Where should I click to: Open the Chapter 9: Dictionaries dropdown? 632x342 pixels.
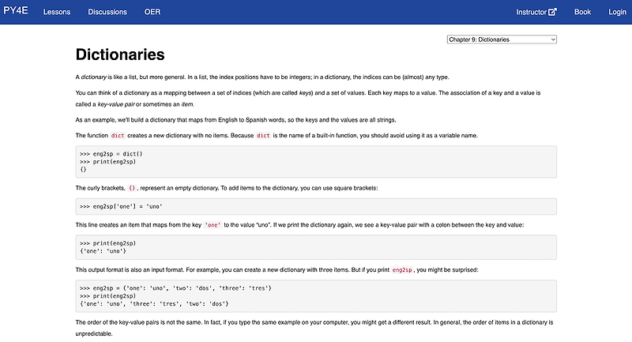[501, 39]
